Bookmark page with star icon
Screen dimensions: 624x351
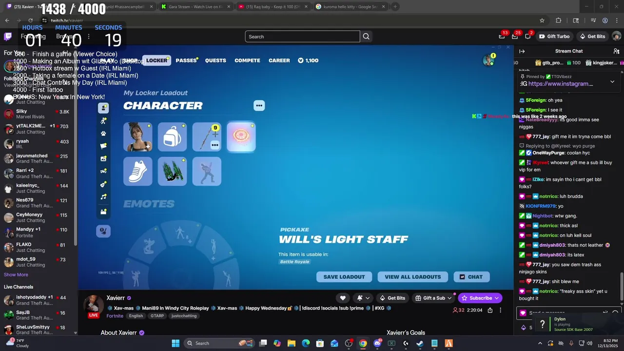click(542, 20)
